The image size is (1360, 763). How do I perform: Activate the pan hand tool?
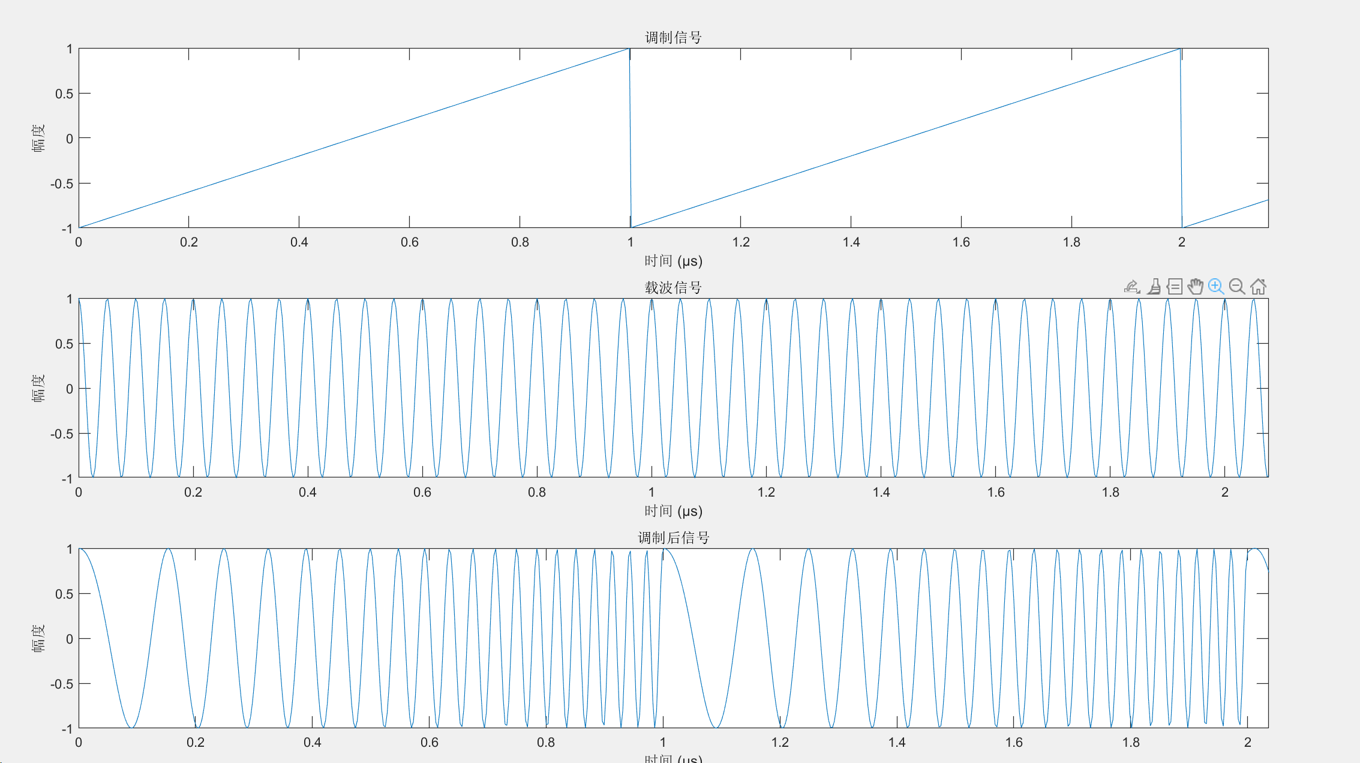1195,287
